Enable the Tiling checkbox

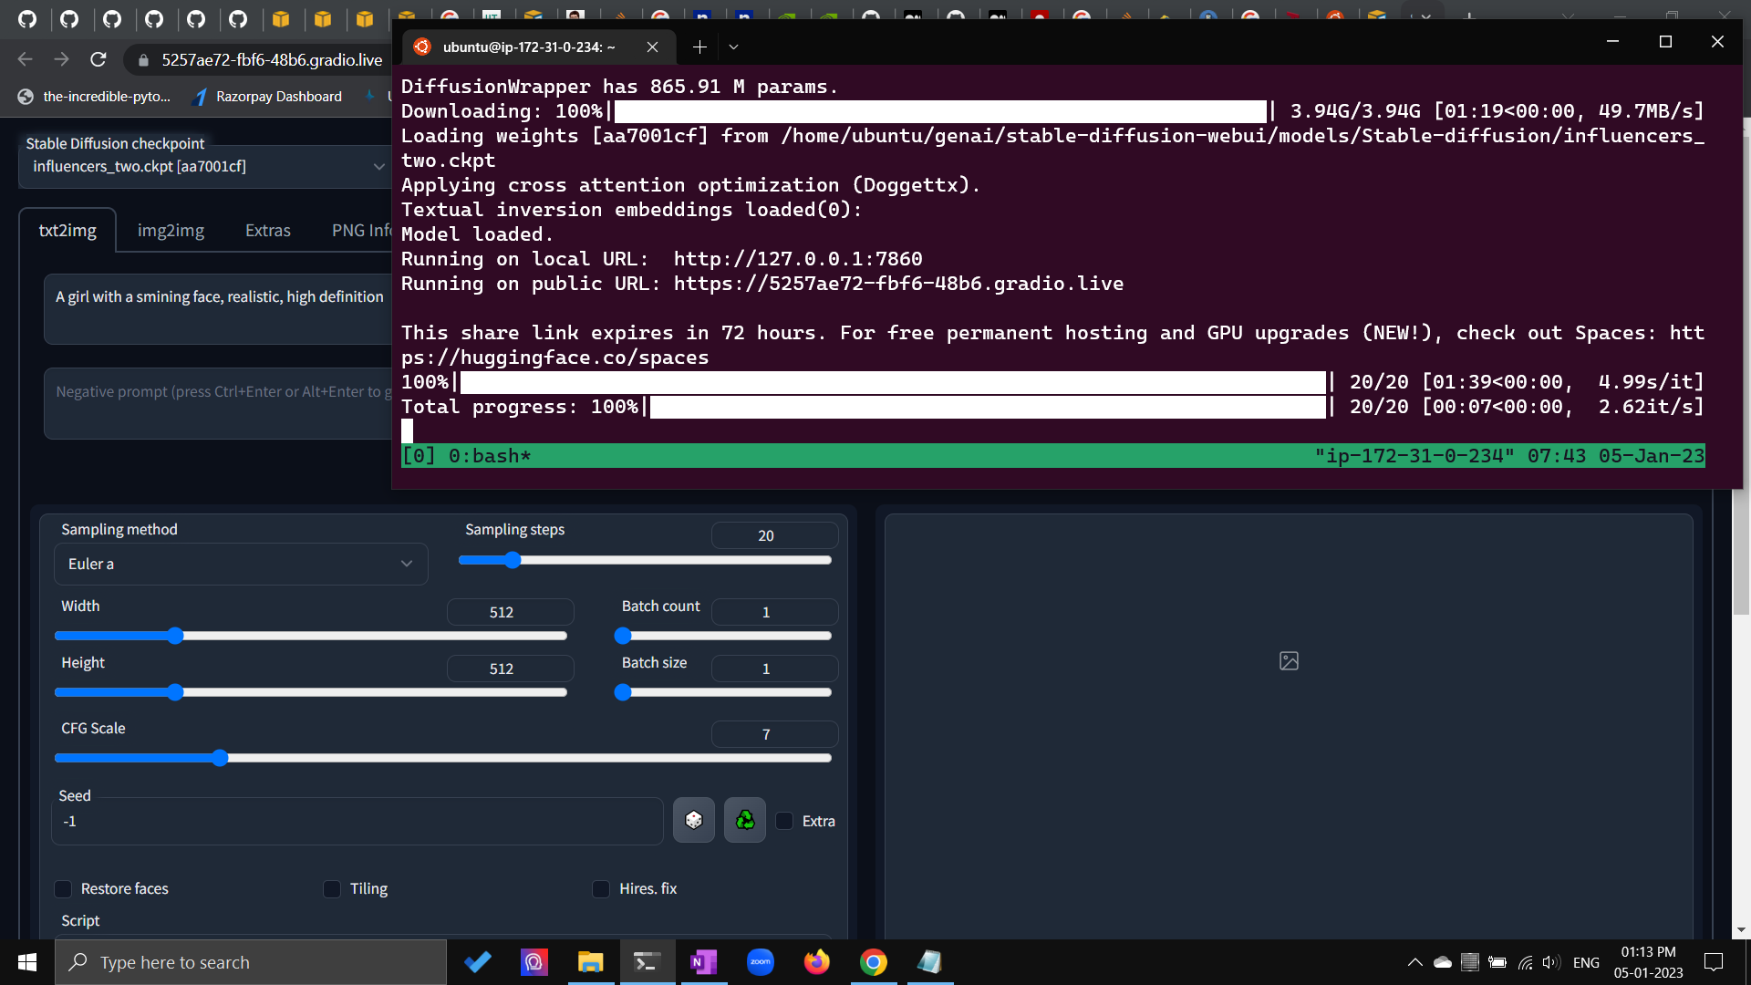[332, 888]
